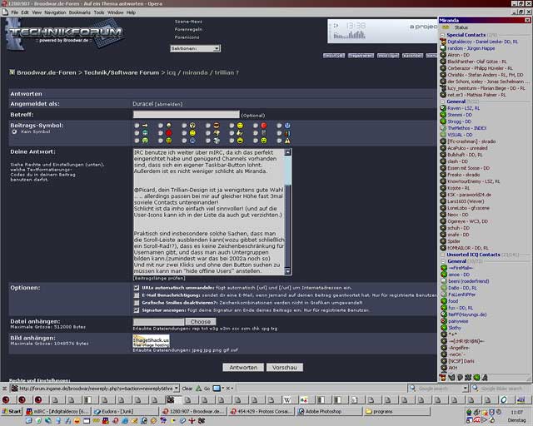The width and height of the screenshot is (533, 426).
Task: Switch to mIRC taskbar window
Action: pos(57,411)
